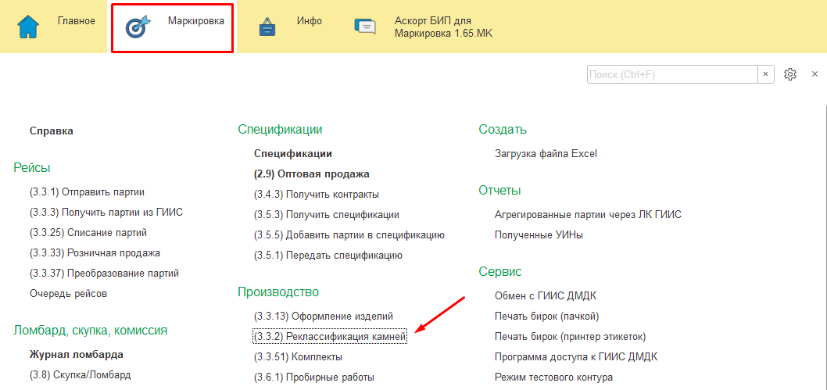
Task: Open Печать бирок (пачкой)
Action: (x=547, y=317)
